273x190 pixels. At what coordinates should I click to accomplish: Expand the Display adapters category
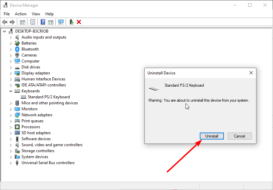(11, 73)
